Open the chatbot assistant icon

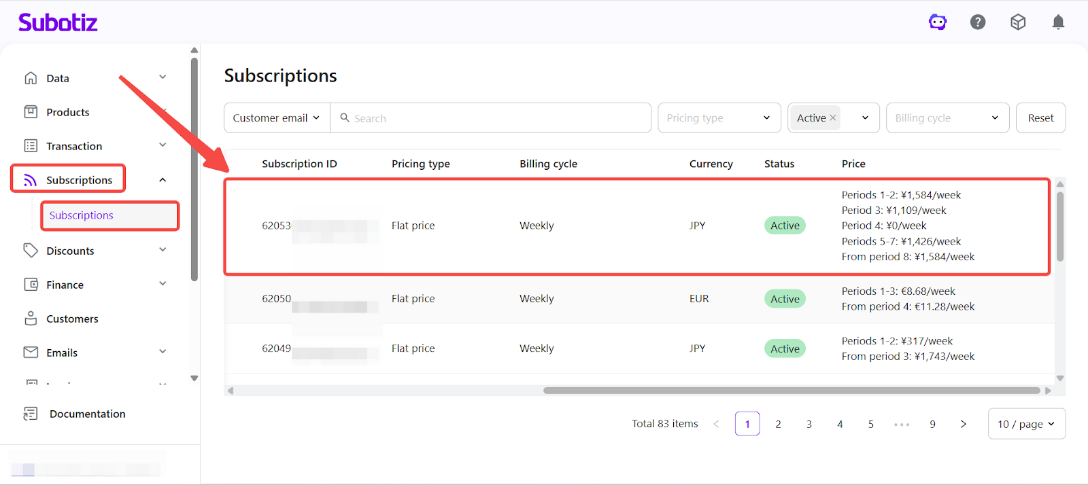938,22
